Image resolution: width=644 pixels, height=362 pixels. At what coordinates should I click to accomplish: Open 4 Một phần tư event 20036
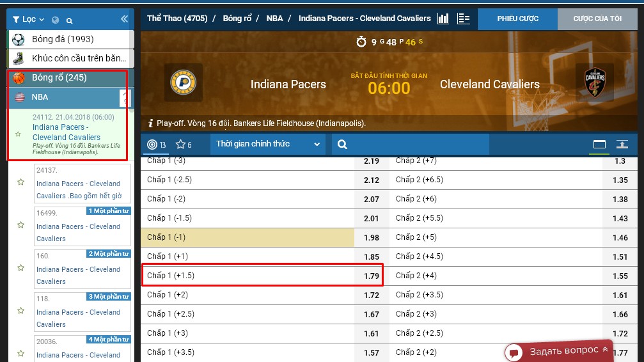click(x=82, y=349)
